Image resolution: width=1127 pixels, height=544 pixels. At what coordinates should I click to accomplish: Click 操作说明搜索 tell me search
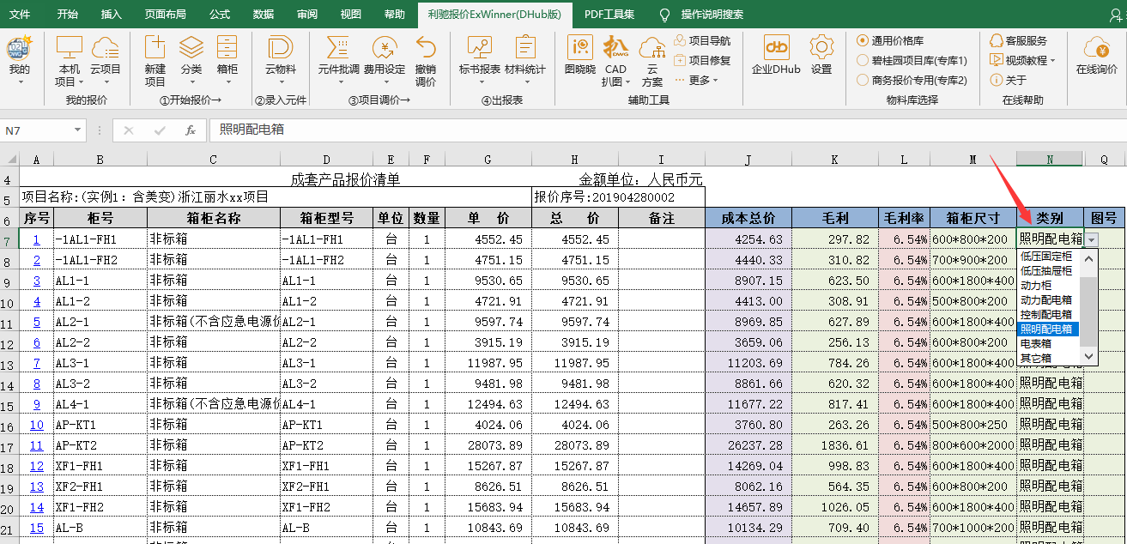(712, 14)
